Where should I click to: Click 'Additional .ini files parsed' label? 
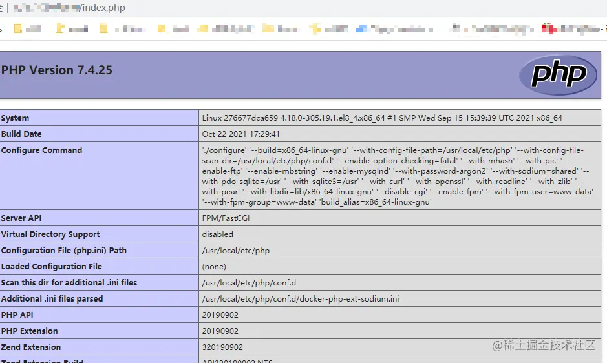tap(52, 299)
